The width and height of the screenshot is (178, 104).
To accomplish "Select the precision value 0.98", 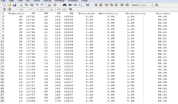I will (89, 101).
